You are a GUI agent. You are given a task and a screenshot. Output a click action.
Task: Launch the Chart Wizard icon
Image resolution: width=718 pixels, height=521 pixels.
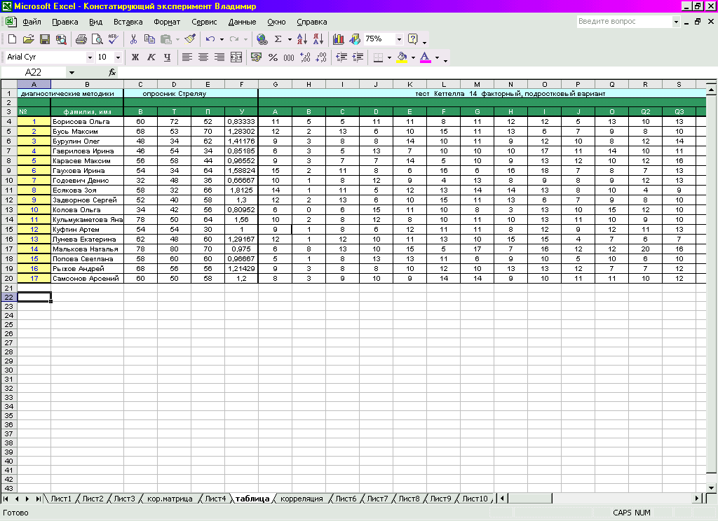click(x=339, y=39)
